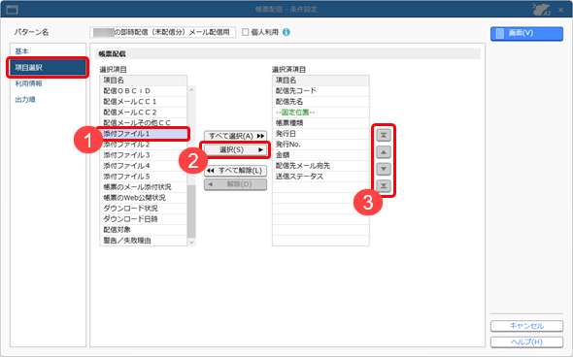Select 発行日 in selected items
The width and height of the screenshot is (573, 357).
pyautogui.click(x=320, y=134)
